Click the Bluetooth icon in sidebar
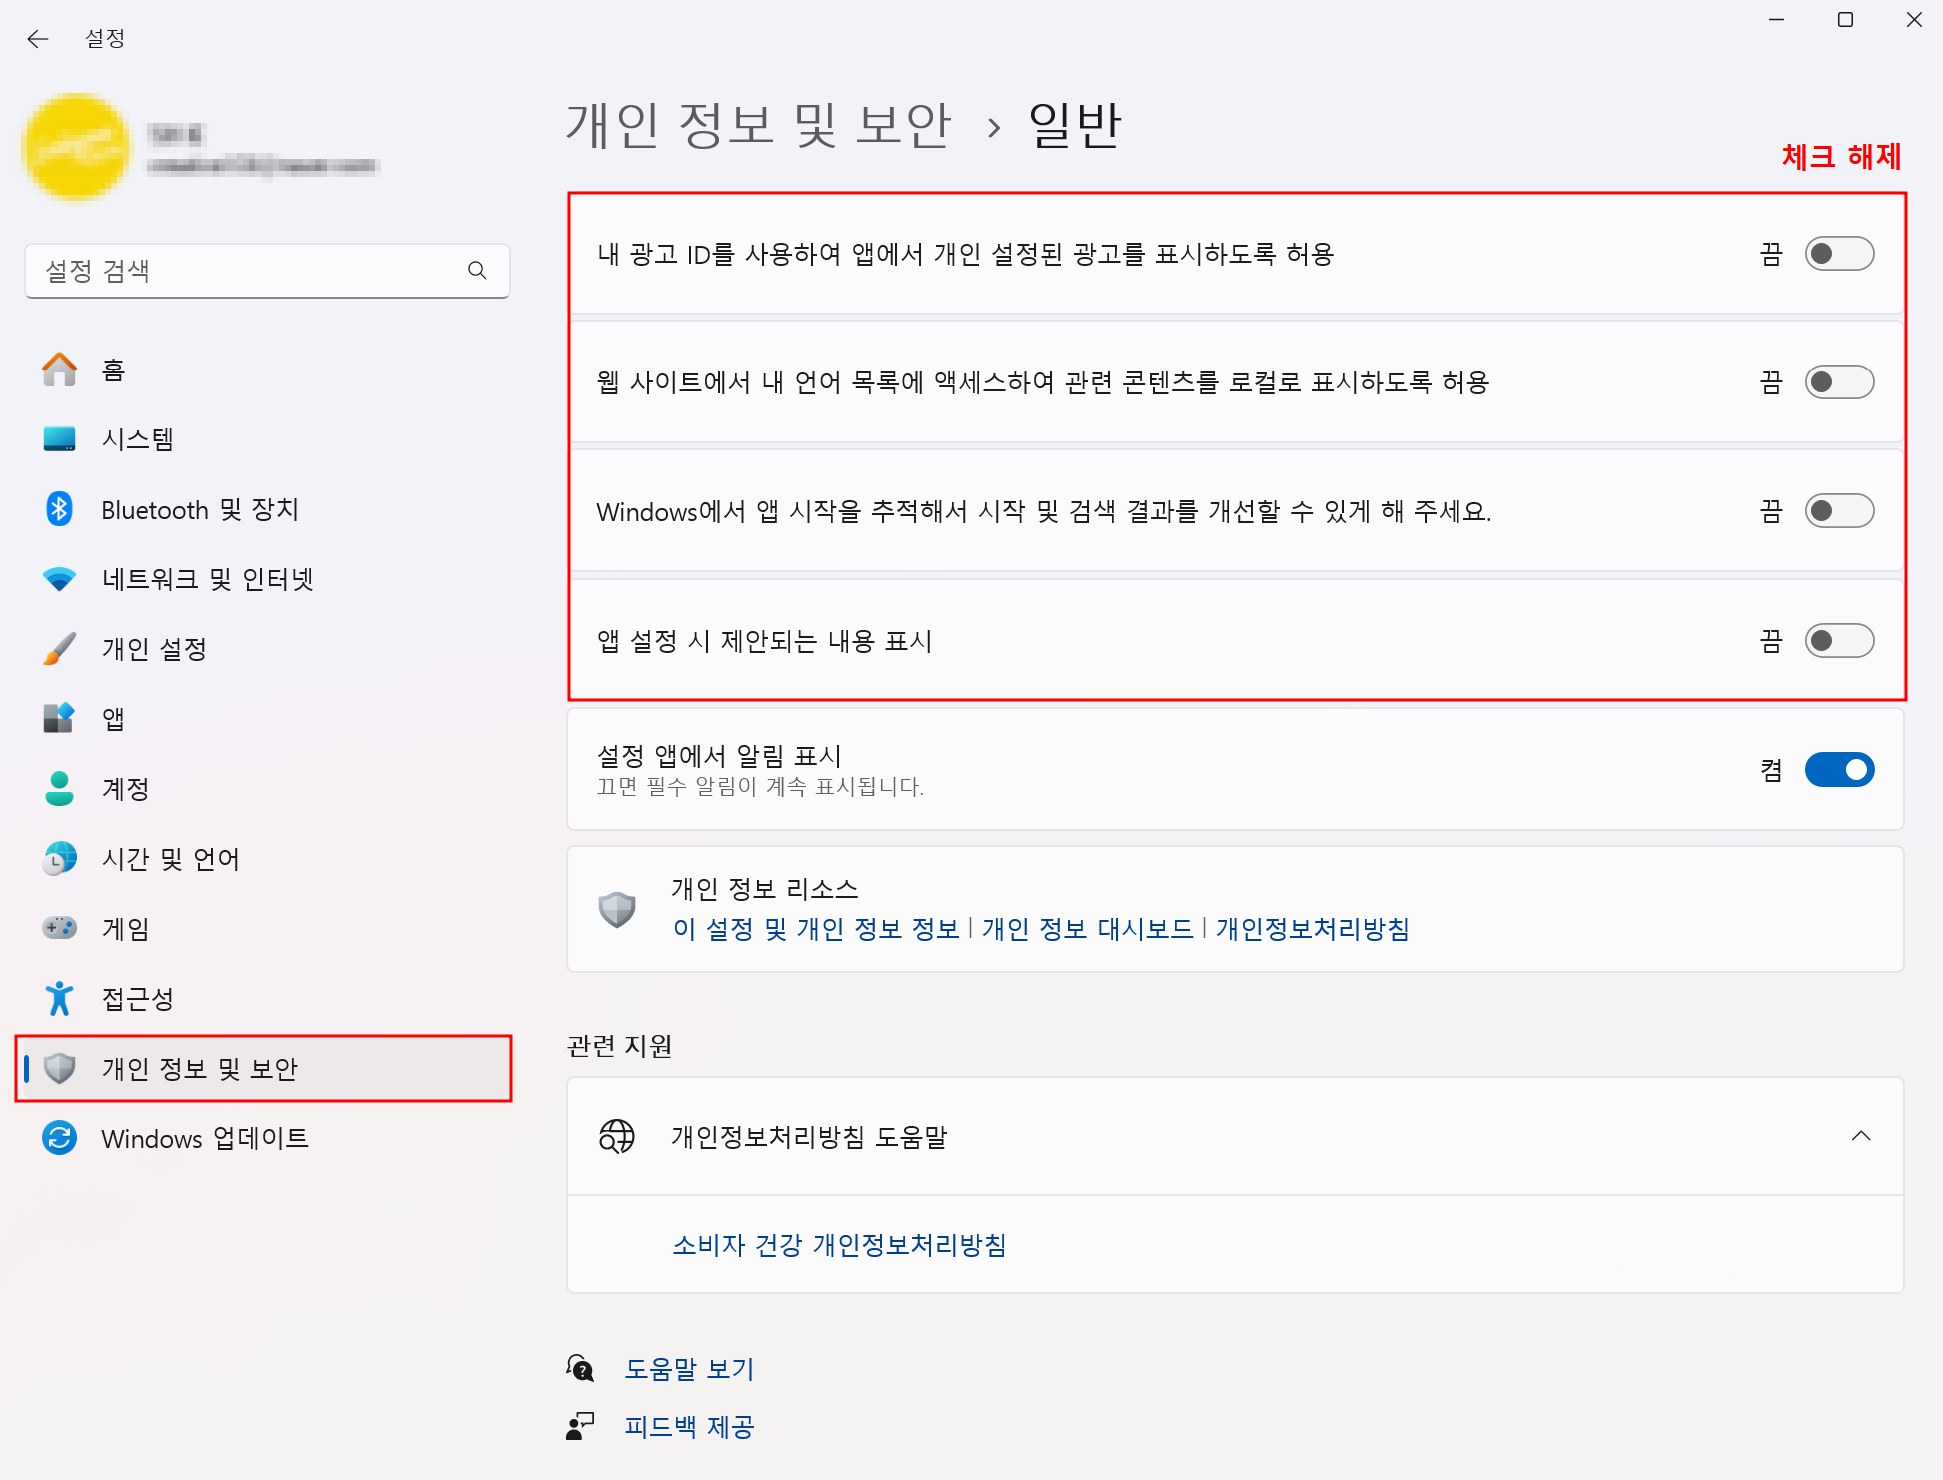 pyautogui.click(x=59, y=509)
